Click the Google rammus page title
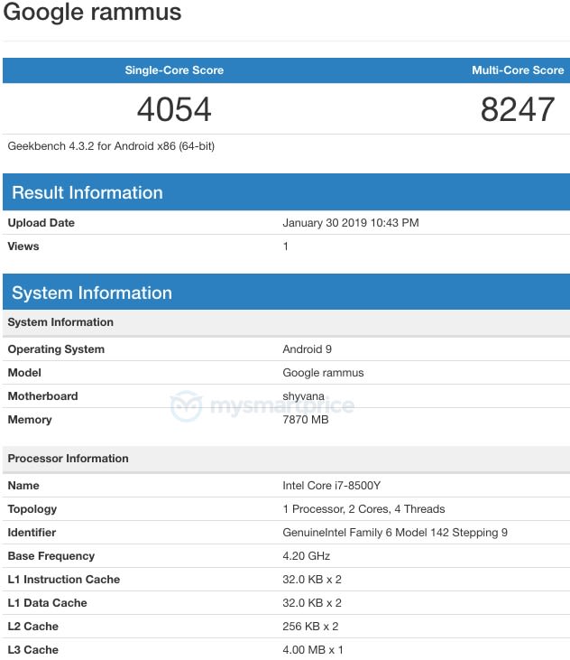Screen dimensions: 570x660 (x=92, y=12)
